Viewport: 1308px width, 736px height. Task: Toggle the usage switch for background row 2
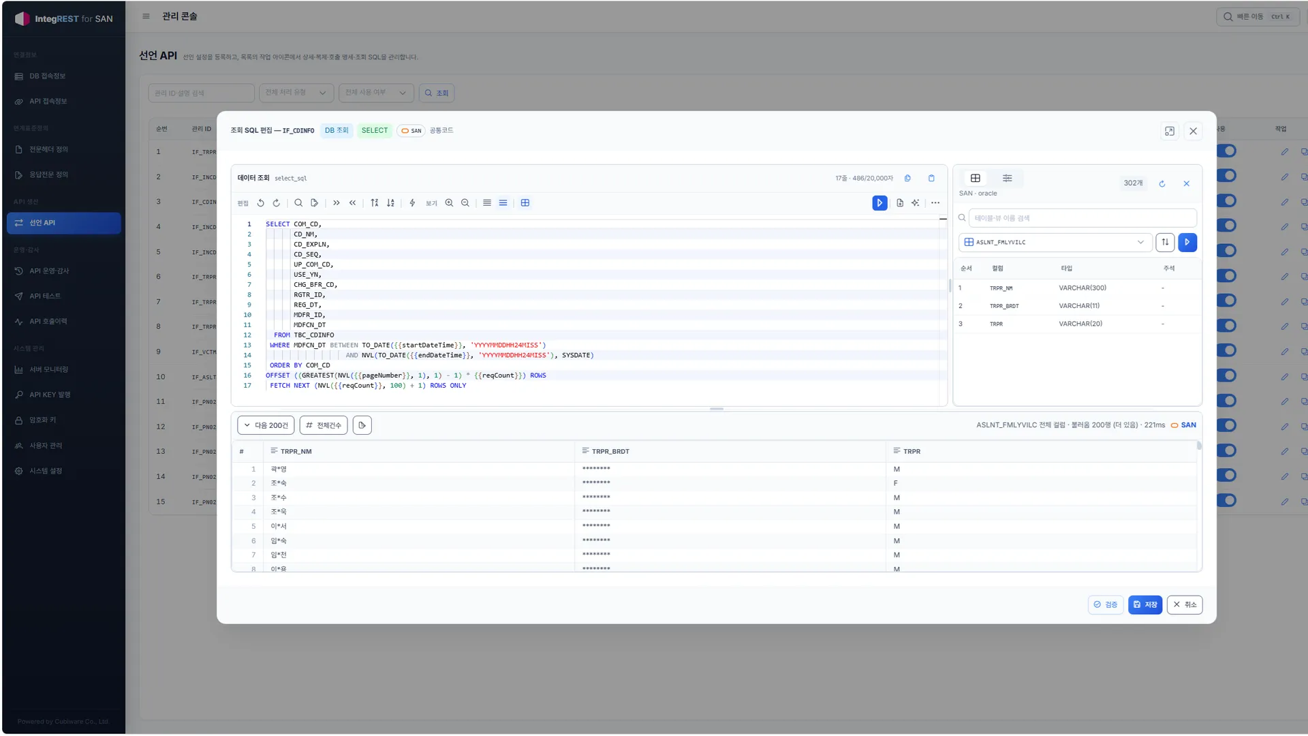[1226, 176]
